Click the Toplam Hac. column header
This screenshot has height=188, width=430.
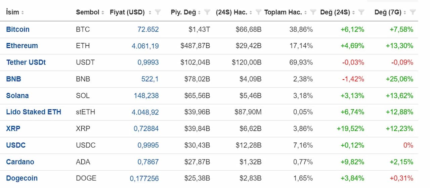(283, 12)
